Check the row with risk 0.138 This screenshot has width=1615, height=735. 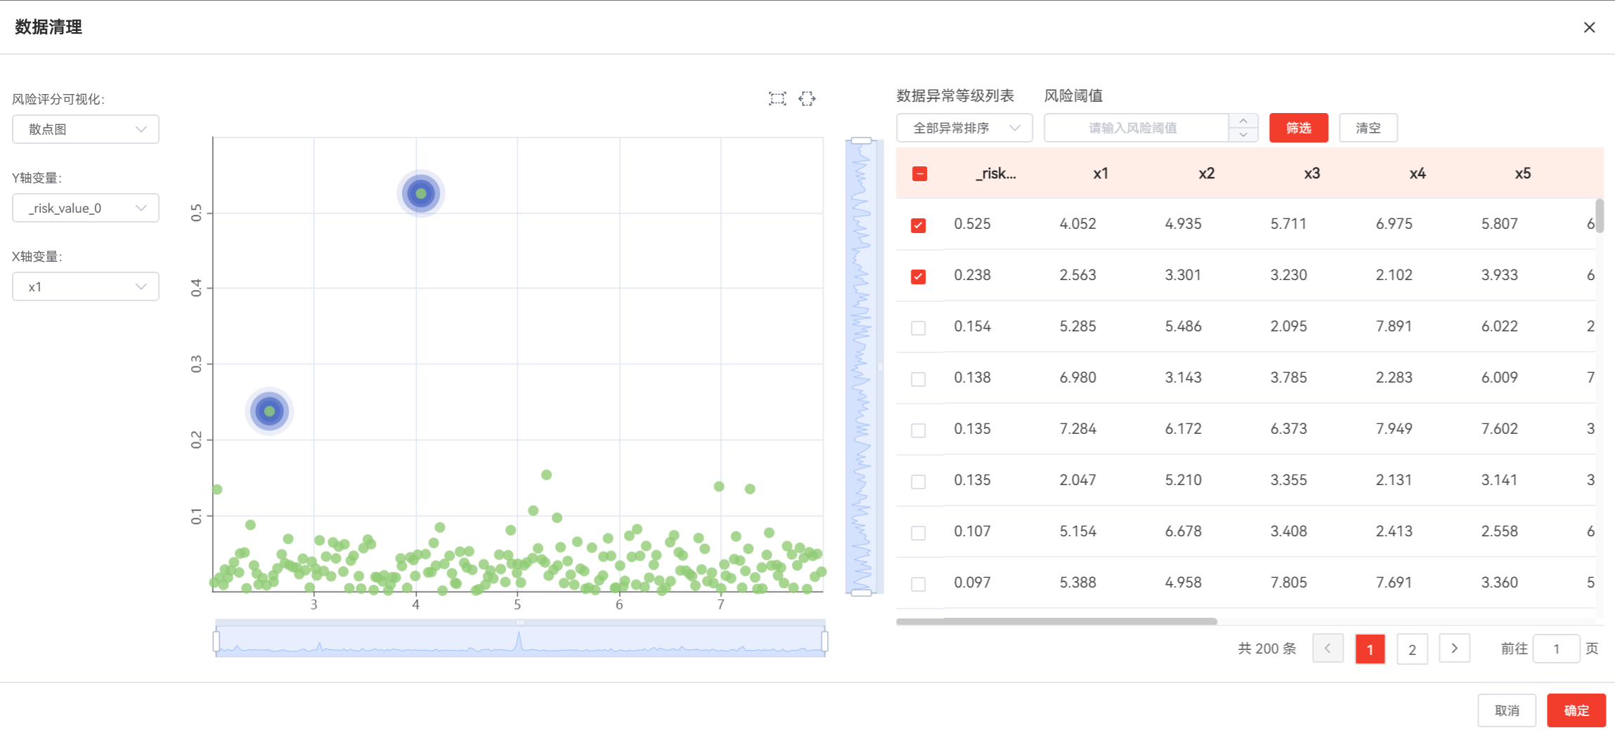tap(918, 378)
